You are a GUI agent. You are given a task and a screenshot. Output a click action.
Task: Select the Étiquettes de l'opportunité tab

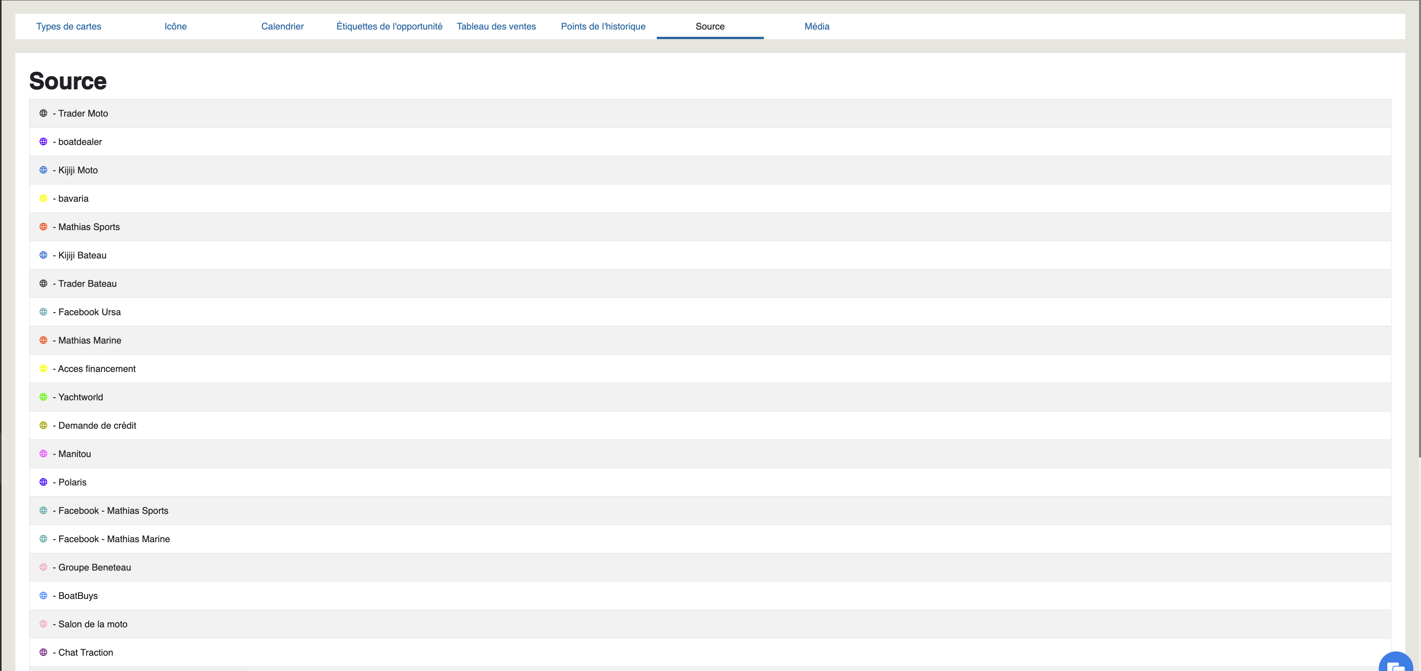click(390, 26)
